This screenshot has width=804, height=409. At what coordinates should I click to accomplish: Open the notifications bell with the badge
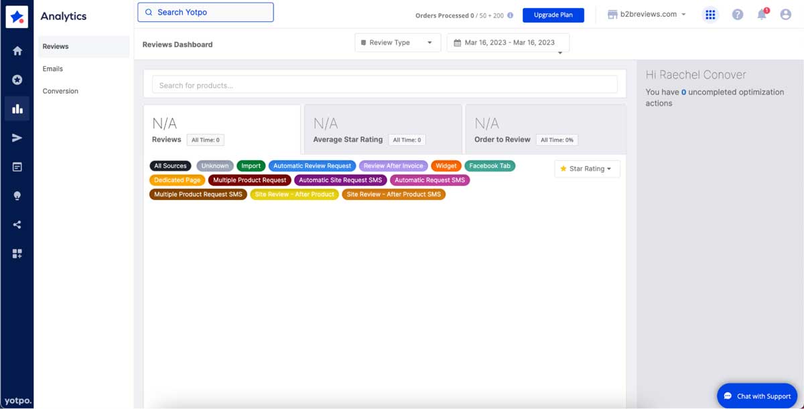tap(762, 14)
